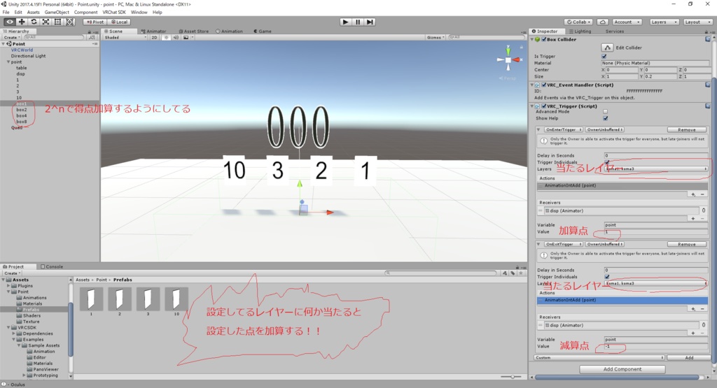717x388 pixels.
Task: Remove the OnExitTrigger event
Action: [686, 244]
